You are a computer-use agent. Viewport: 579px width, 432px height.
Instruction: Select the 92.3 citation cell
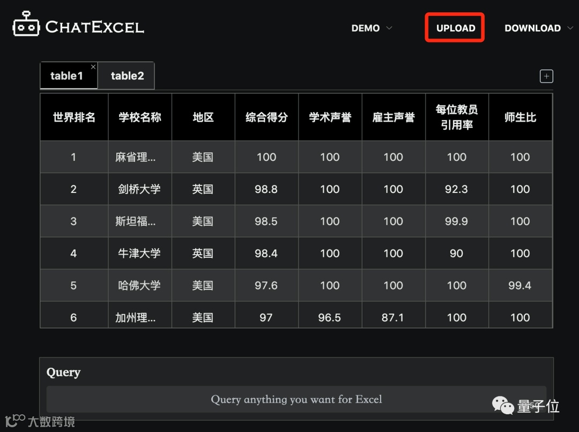[x=457, y=189]
